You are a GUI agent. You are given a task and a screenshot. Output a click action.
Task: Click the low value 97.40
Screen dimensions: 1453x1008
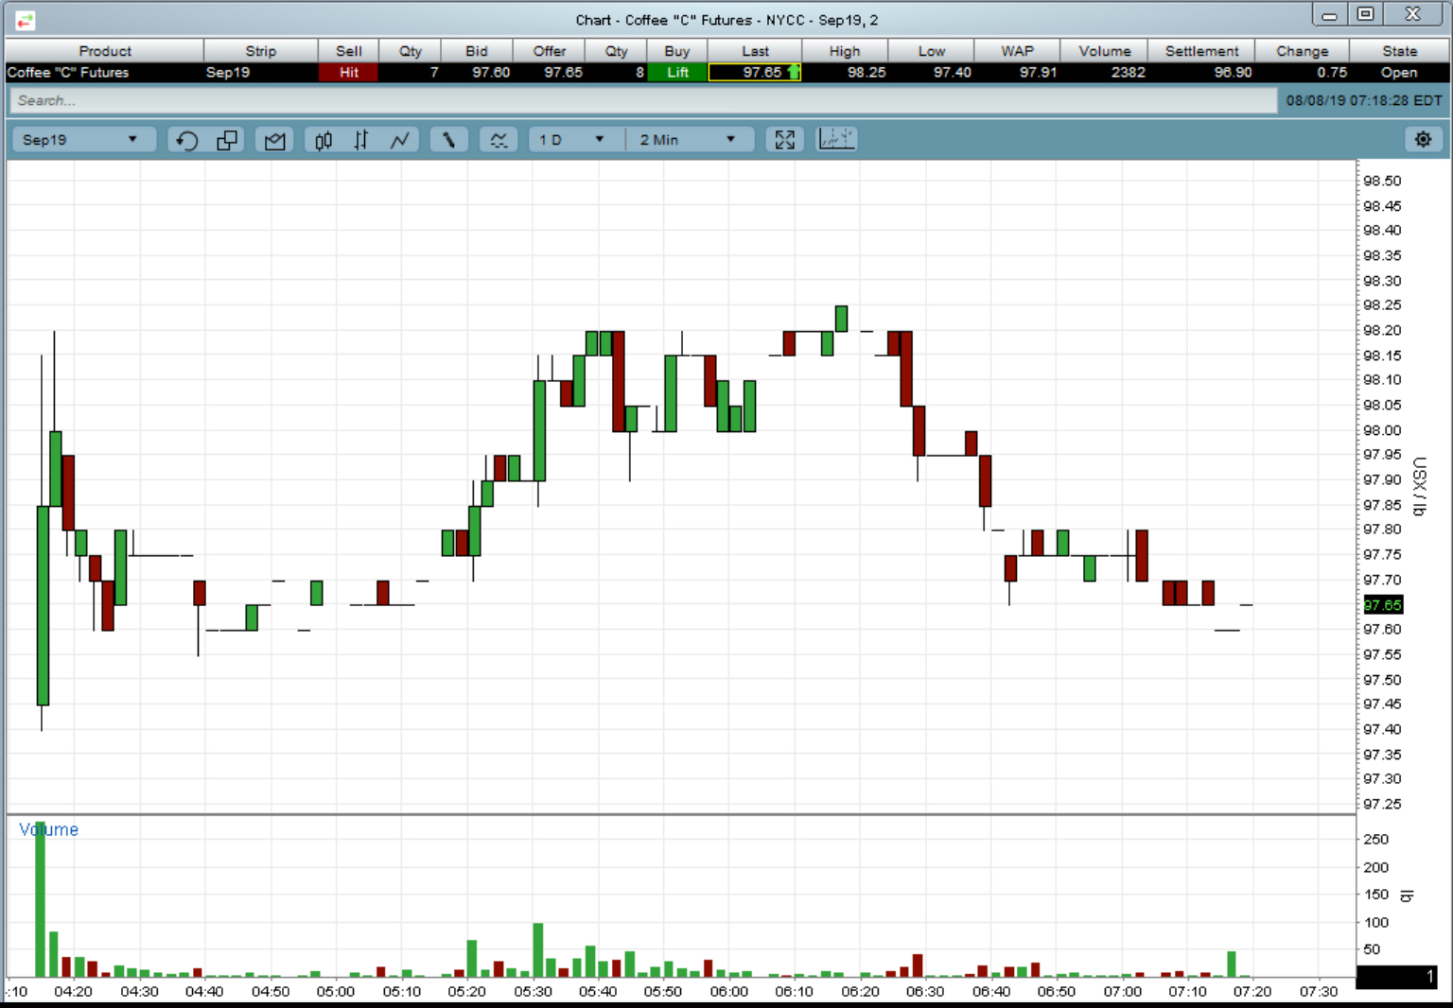952,72
